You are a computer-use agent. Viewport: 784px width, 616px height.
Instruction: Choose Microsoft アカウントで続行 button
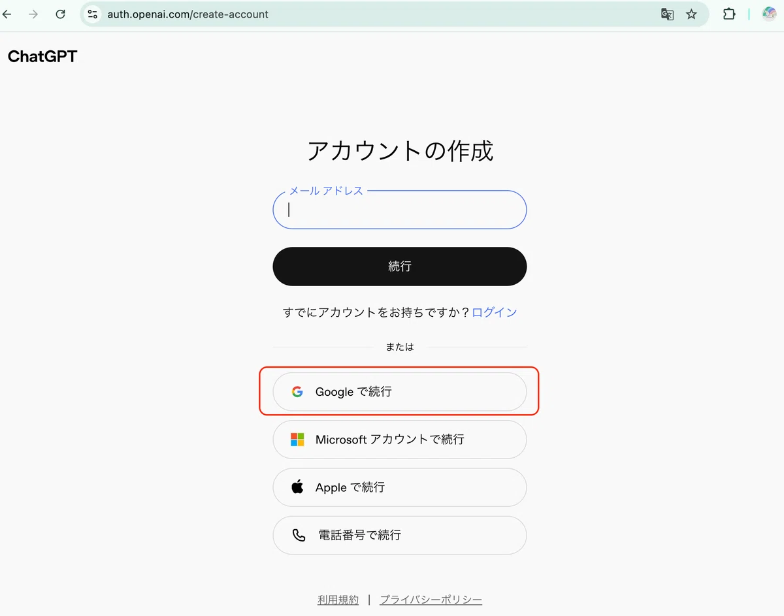[400, 440]
